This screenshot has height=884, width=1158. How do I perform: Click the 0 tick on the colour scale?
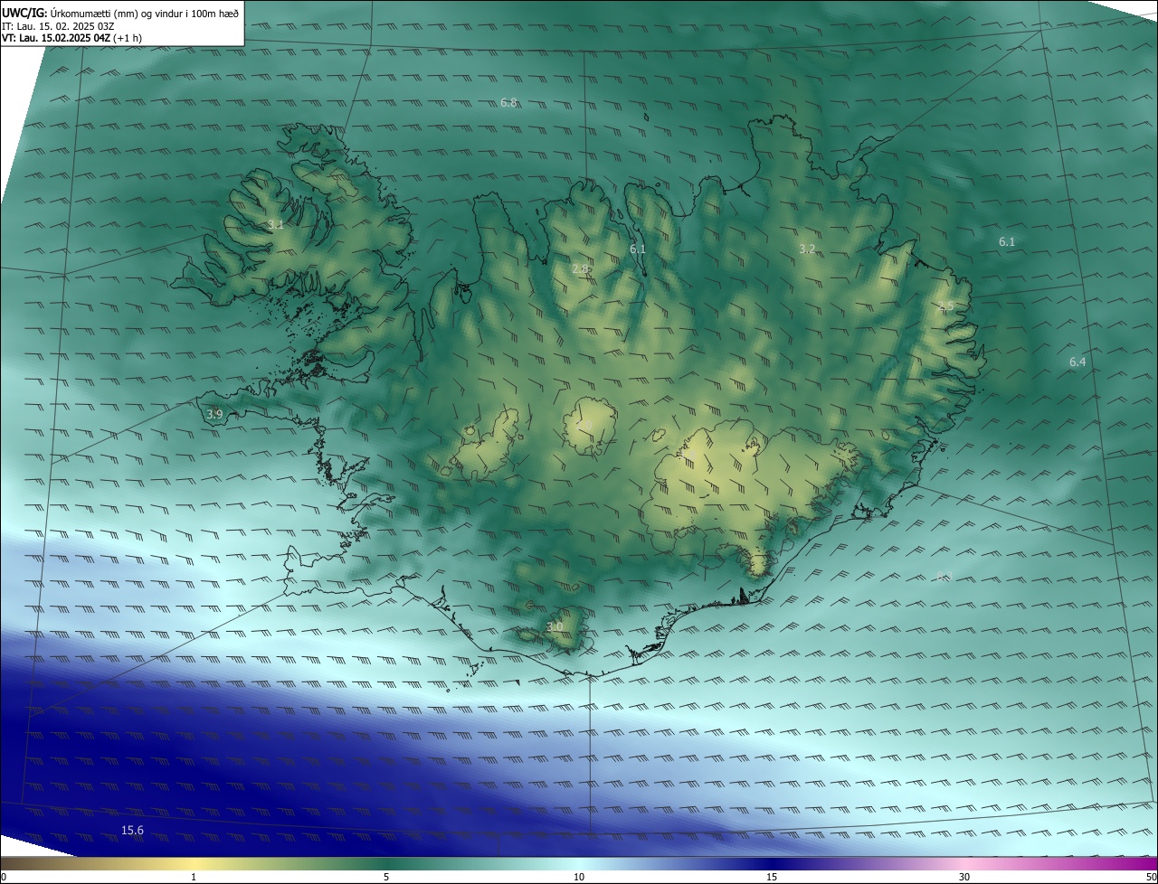coord(4,877)
